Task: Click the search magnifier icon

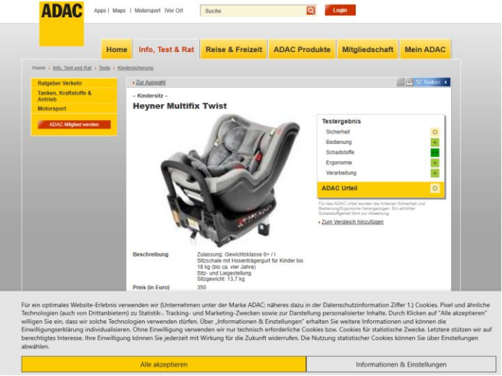Action: pyautogui.click(x=311, y=11)
